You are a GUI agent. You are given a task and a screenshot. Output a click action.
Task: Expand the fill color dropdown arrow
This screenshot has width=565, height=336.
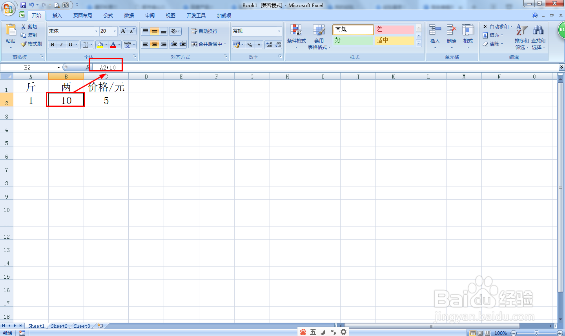[106, 45]
